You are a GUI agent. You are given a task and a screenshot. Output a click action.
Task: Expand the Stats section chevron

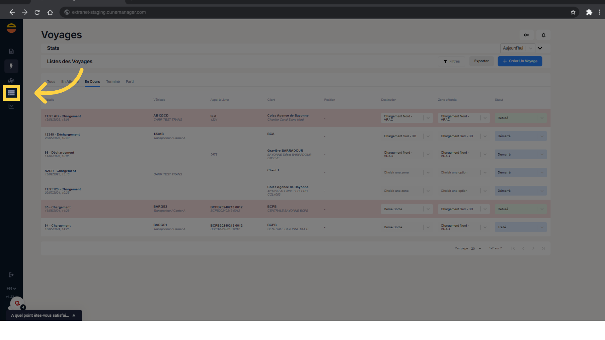pos(540,48)
